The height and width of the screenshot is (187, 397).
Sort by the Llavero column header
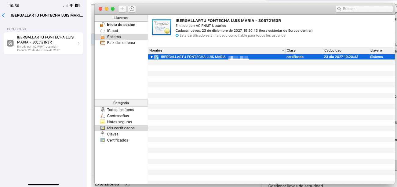(x=382, y=50)
